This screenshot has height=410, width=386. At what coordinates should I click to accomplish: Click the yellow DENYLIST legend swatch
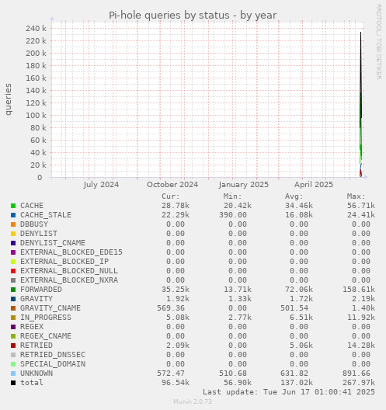(13, 234)
